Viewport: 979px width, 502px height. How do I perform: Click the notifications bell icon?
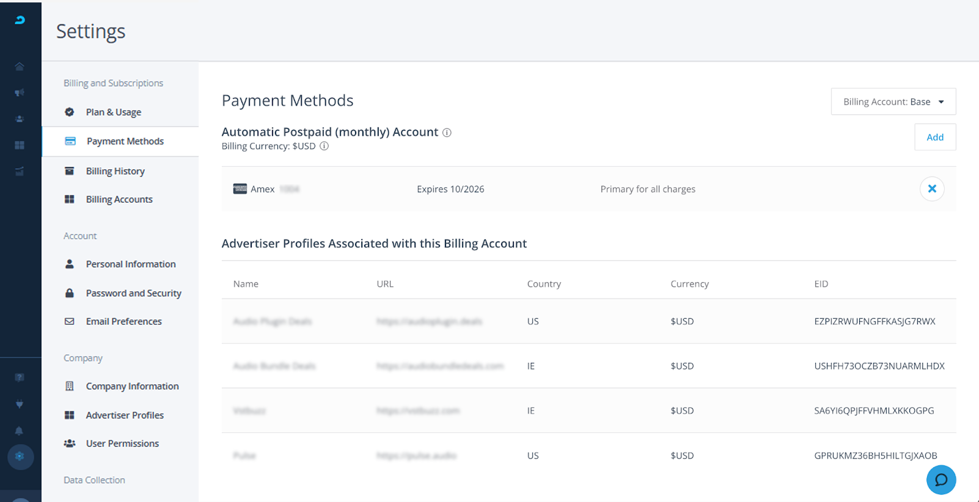tap(20, 431)
